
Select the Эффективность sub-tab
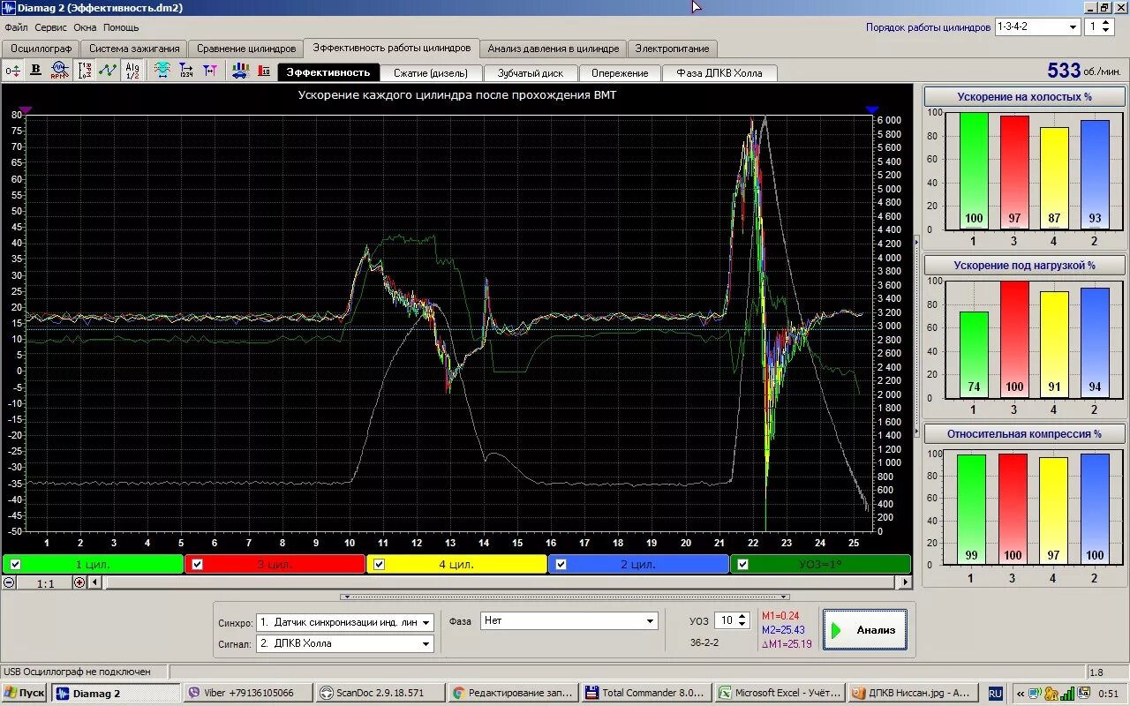pyautogui.click(x=328, y=72)
